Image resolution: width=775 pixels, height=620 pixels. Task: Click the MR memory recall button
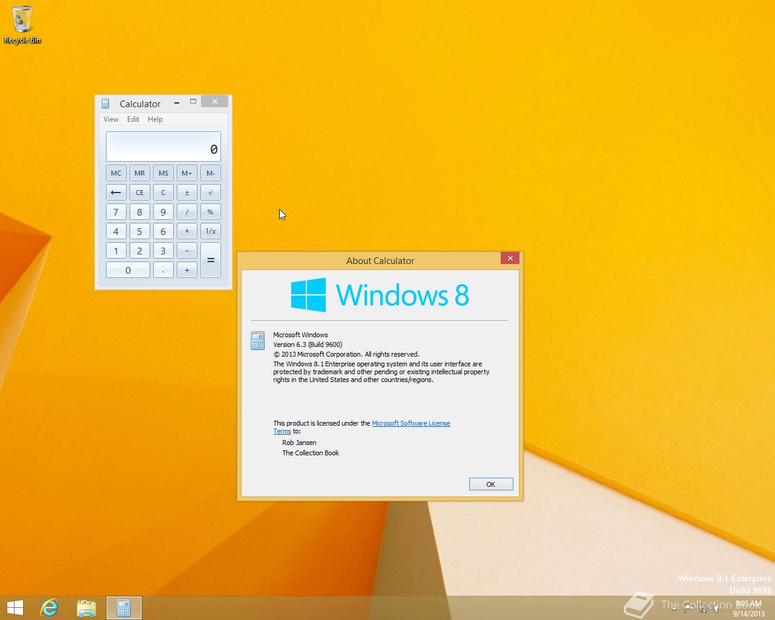click(x=140, y=173)
